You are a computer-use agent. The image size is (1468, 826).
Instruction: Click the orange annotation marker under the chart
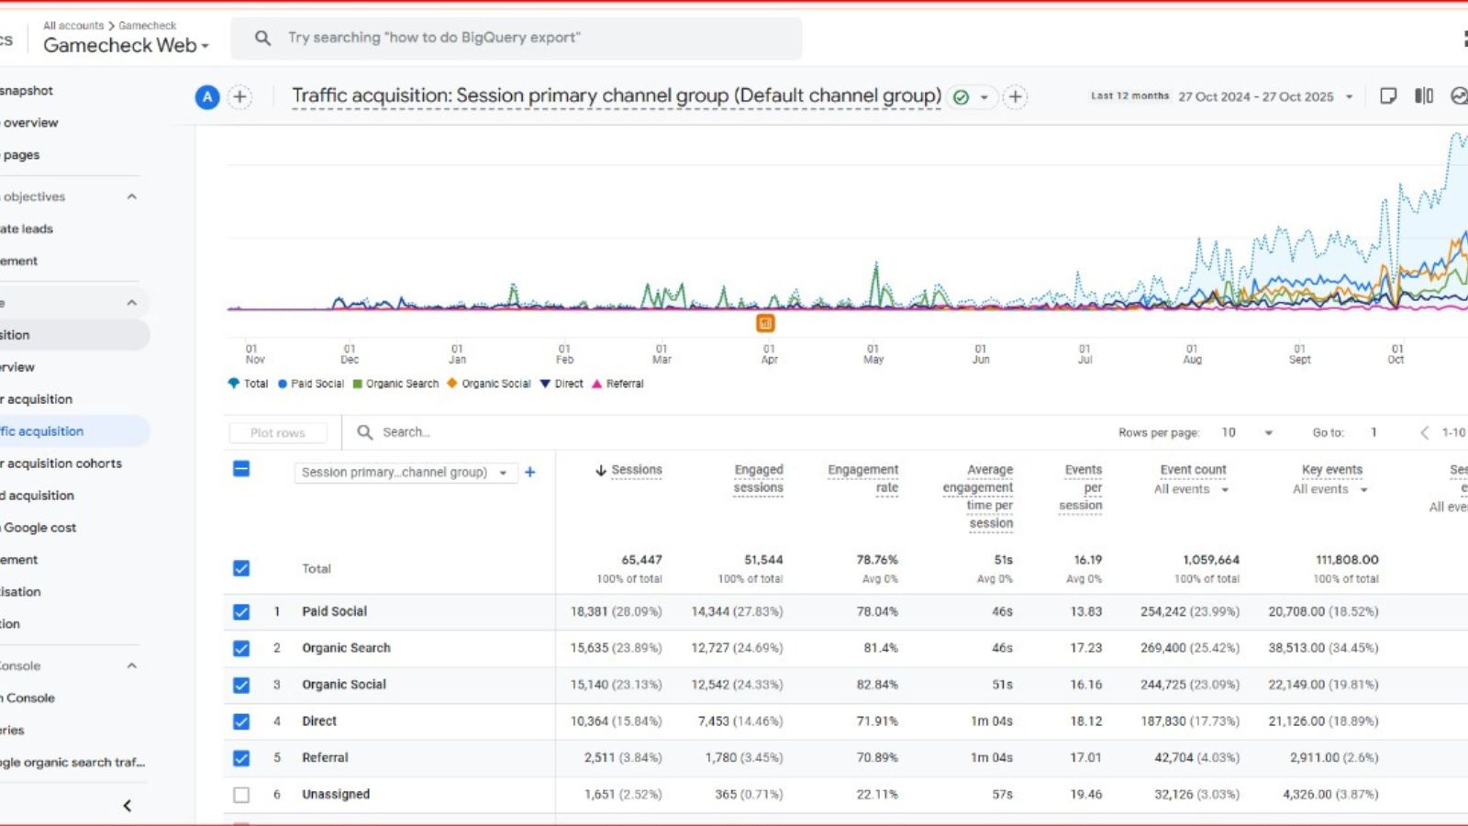click(765, 323)
